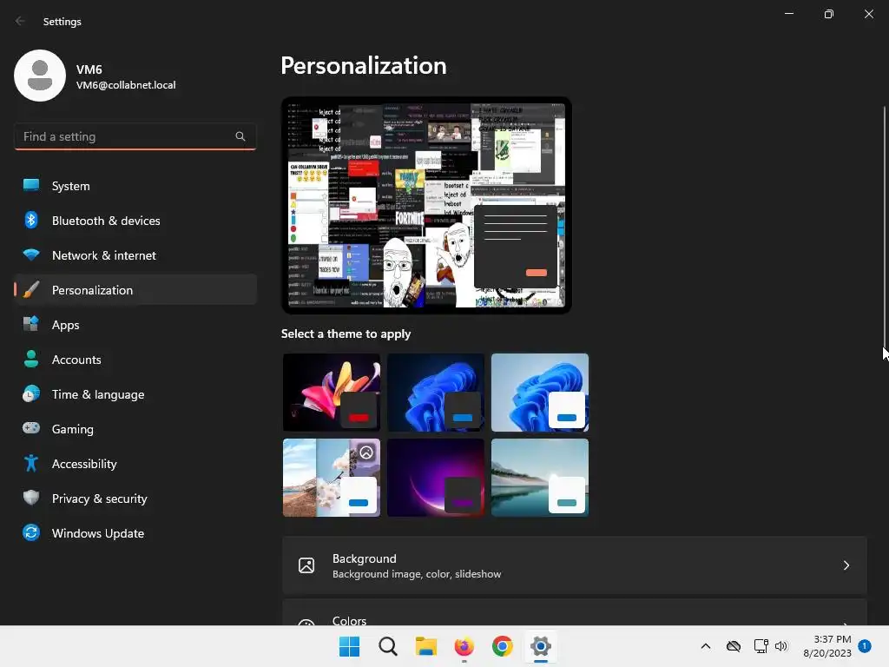Click the System monitor icon

(31, 186)
